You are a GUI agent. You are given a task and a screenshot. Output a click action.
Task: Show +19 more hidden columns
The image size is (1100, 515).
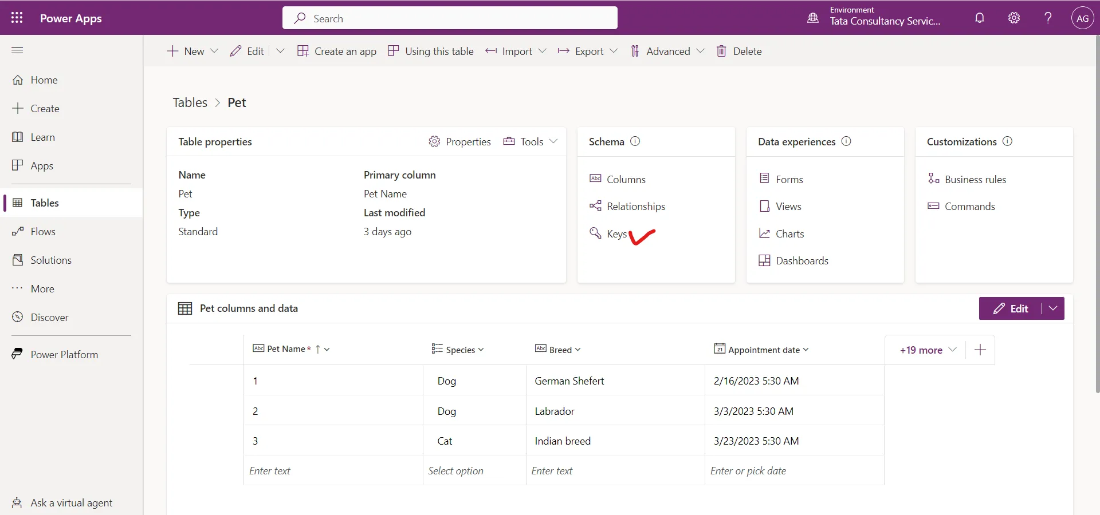click(x=921, y=350)
